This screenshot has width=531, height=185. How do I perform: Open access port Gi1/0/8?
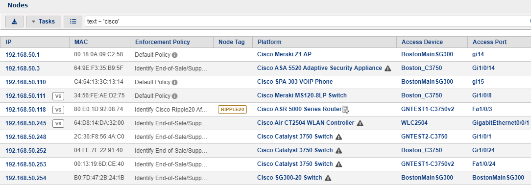coord(482,95)
